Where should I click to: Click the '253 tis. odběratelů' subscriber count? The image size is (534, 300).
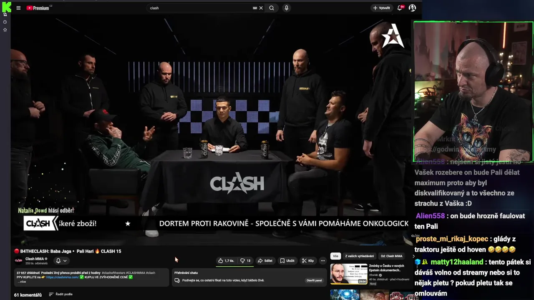coord(36,263)
